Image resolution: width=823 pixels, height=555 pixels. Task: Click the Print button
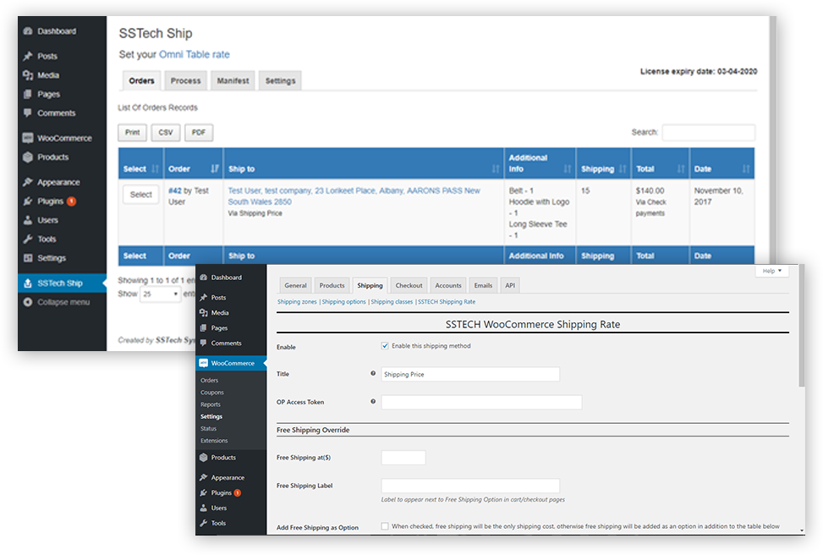click(132, 132)
